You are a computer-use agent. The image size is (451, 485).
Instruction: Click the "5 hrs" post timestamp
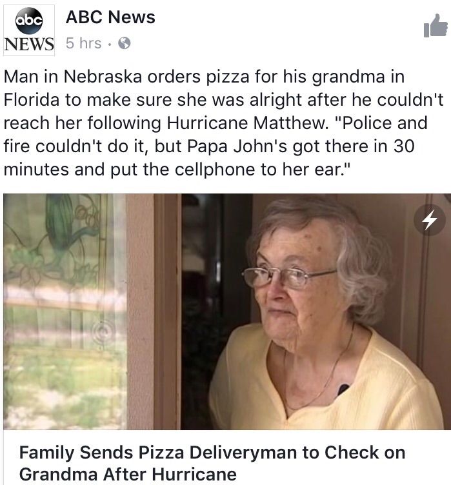pos(83,43)
